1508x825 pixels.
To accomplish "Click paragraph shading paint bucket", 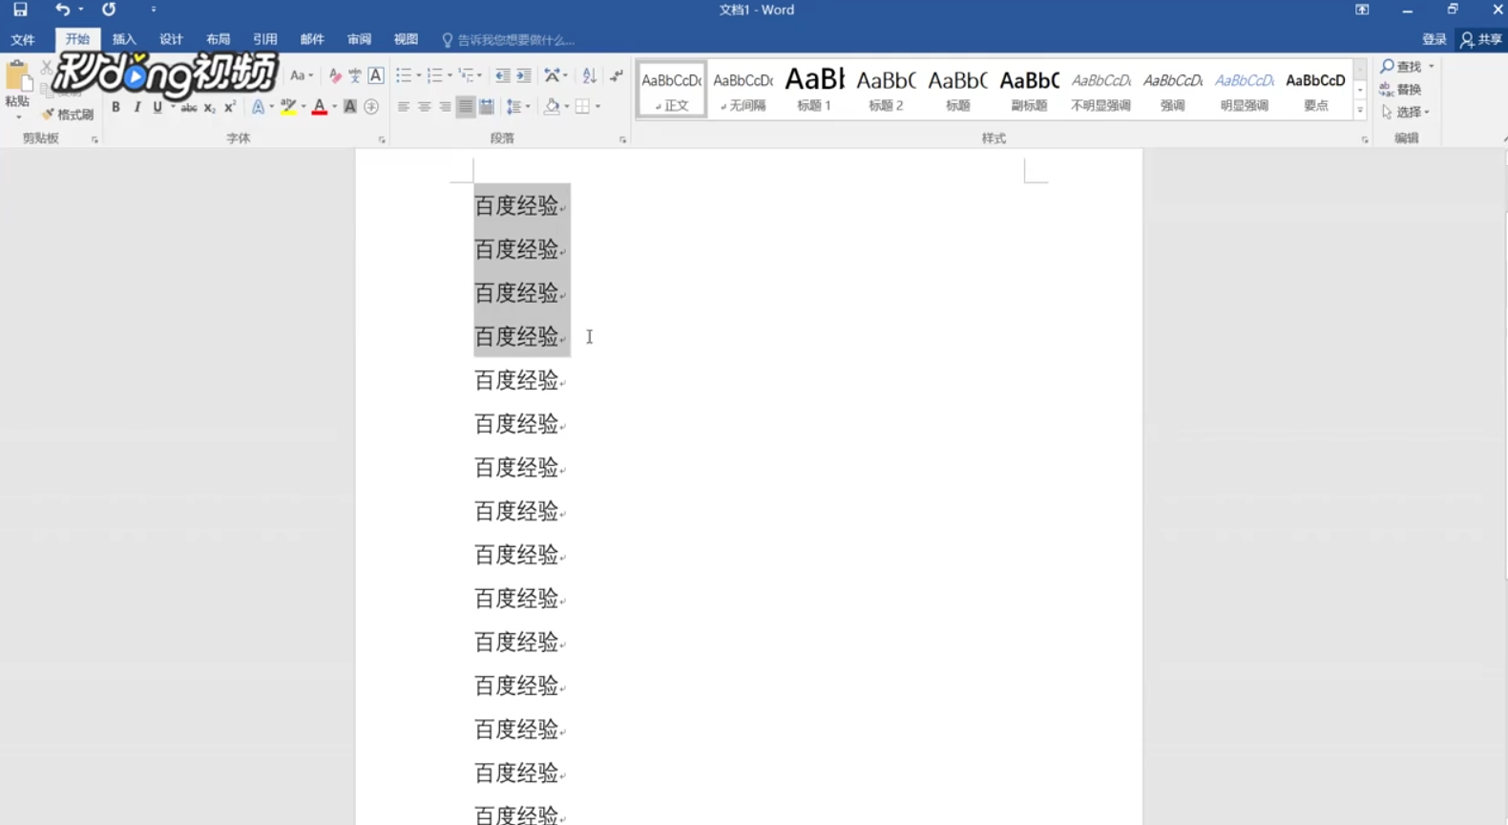I will [552, 107].
